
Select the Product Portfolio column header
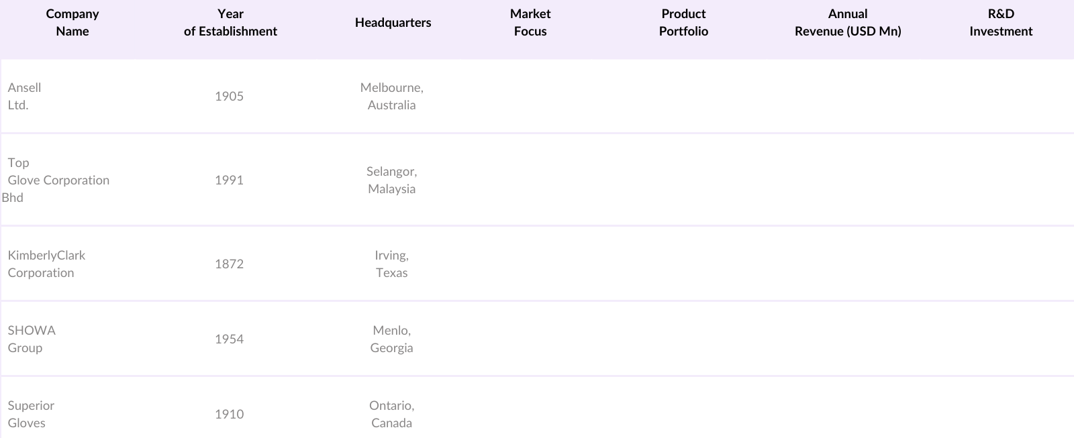[x=683, y=23]
